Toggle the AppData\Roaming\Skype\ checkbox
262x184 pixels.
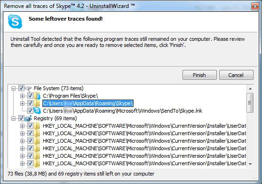click(30, 103)
